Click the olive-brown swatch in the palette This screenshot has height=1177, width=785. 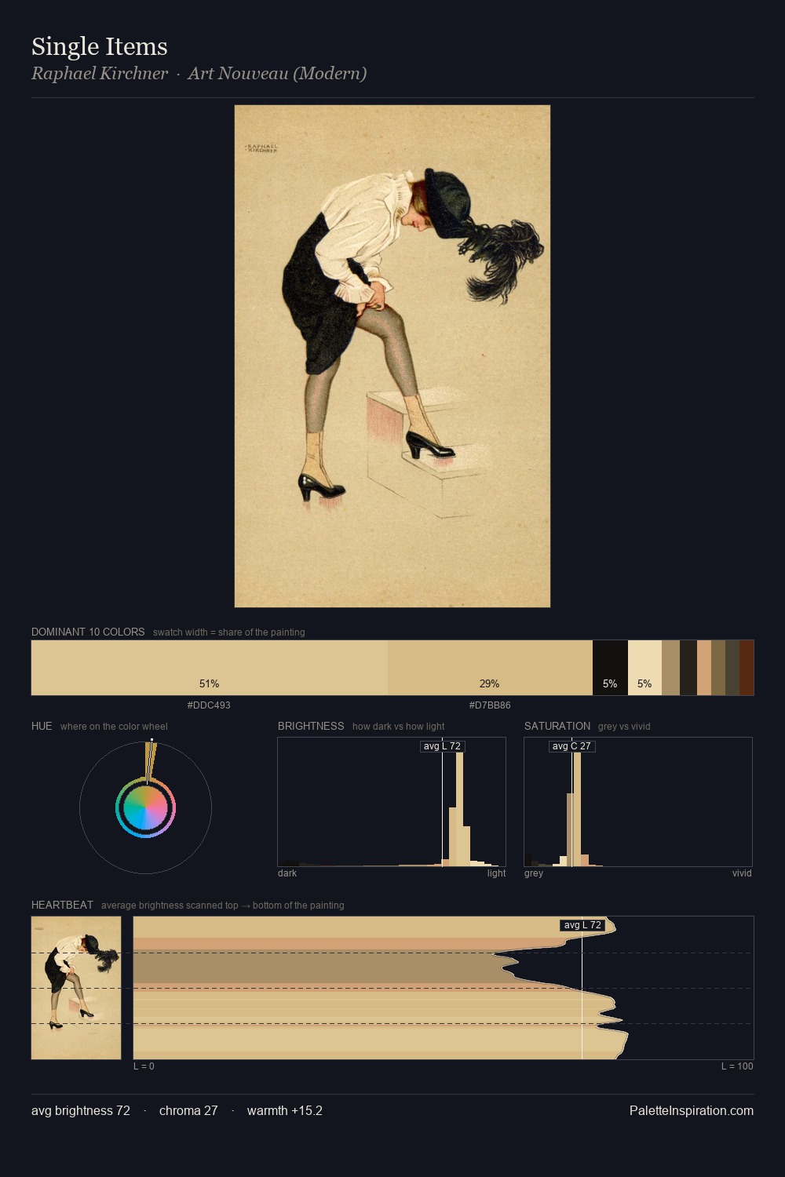click(718, 668)
